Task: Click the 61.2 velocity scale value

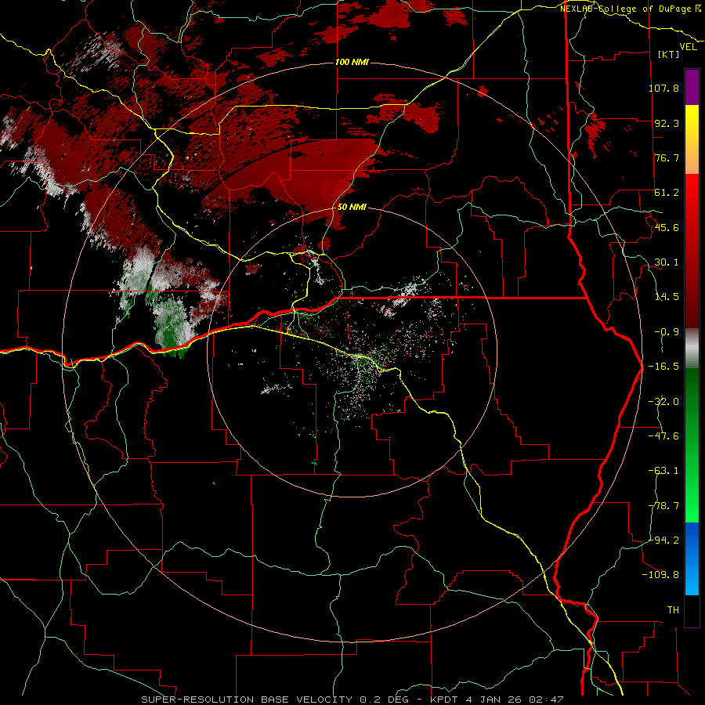Action: [667, 193]
